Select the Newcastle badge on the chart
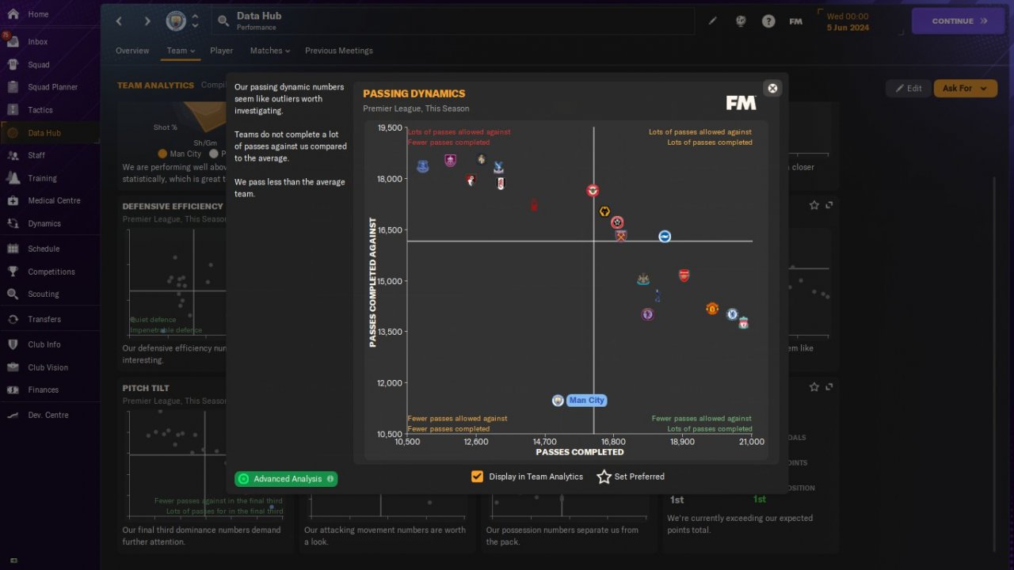This screenshot has width=1014, height=570. coord(643,279)
